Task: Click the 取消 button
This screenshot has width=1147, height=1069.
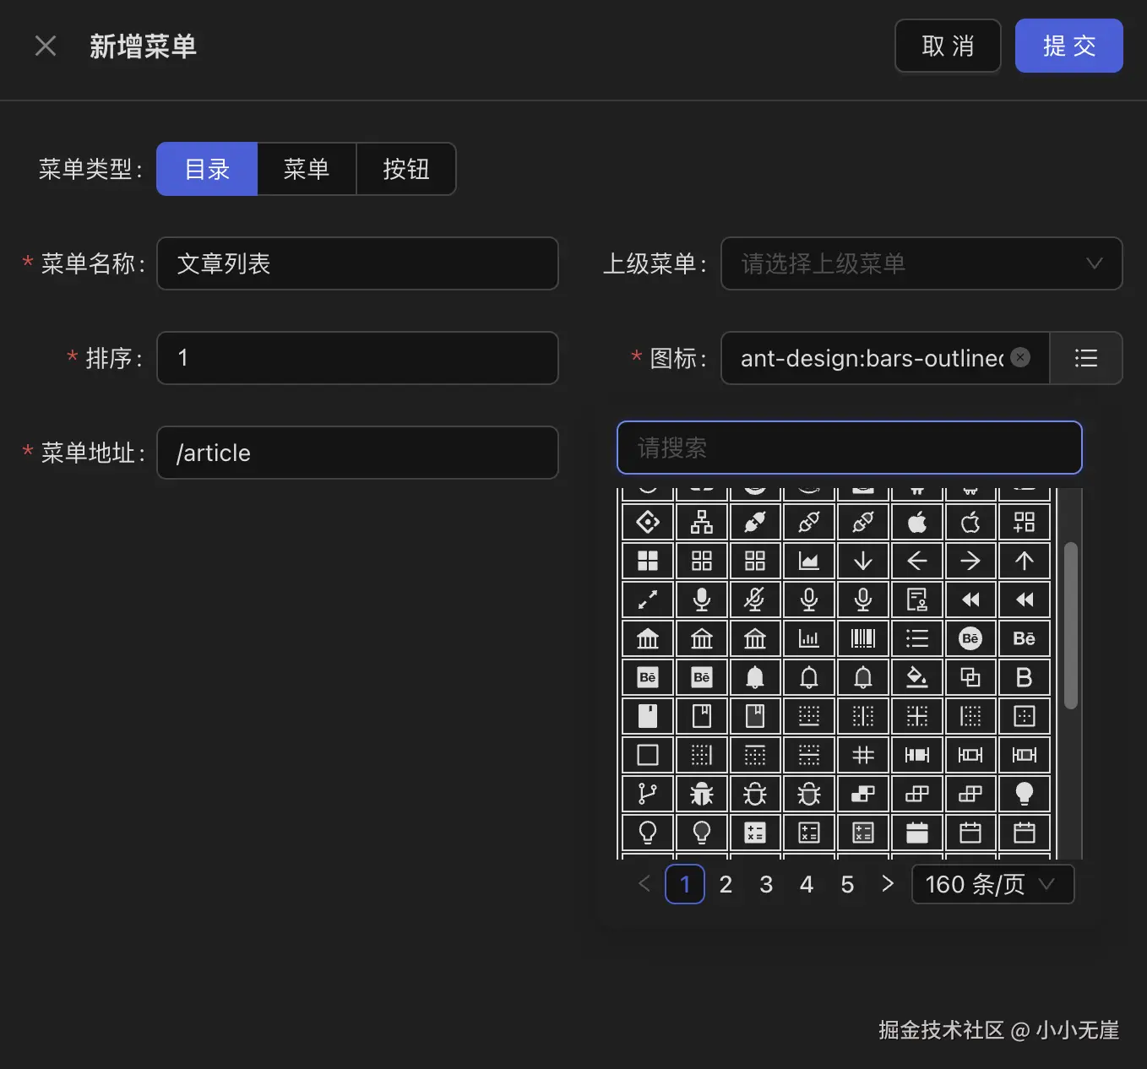Action: click(948, 46)
